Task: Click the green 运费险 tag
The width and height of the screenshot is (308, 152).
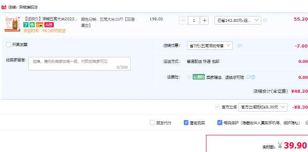Action: (199, 77)
